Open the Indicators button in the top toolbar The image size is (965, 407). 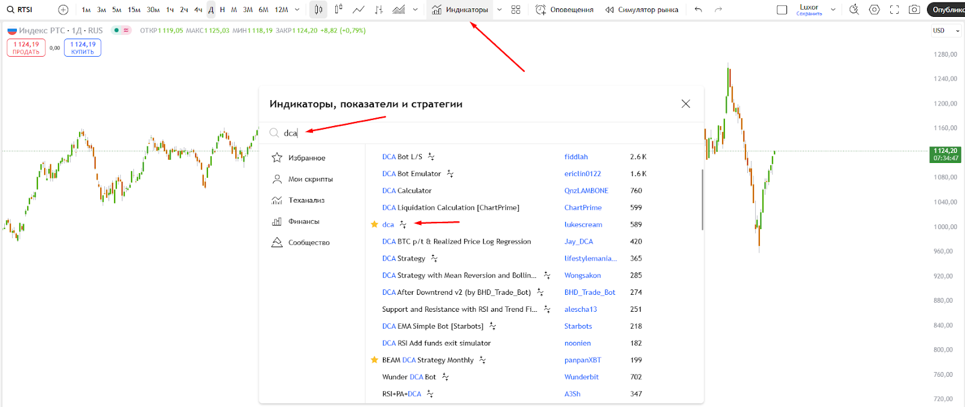pyautogui.click(x=460, y=10)
